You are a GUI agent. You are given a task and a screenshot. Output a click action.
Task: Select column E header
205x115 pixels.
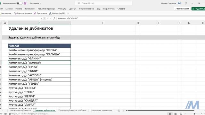pyautogui.click(x=159, y=23)
